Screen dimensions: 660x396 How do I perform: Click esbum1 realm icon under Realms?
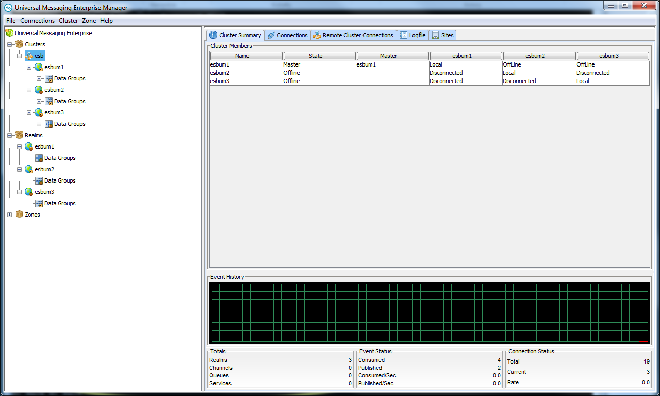coord(29,146)
